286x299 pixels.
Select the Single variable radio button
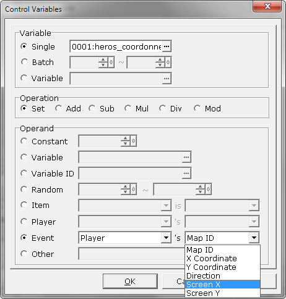click(24, 46)
